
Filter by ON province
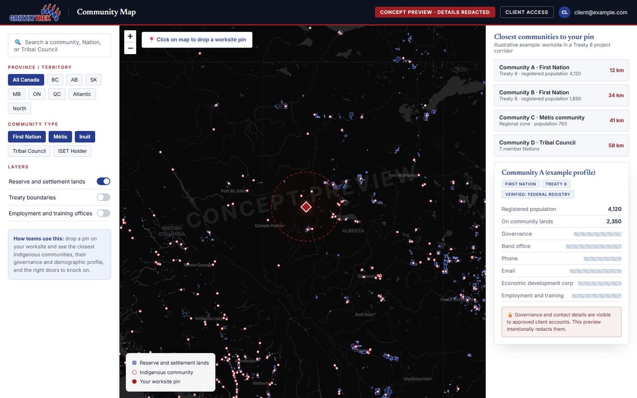pyautogui.click(x=37, y=94)
